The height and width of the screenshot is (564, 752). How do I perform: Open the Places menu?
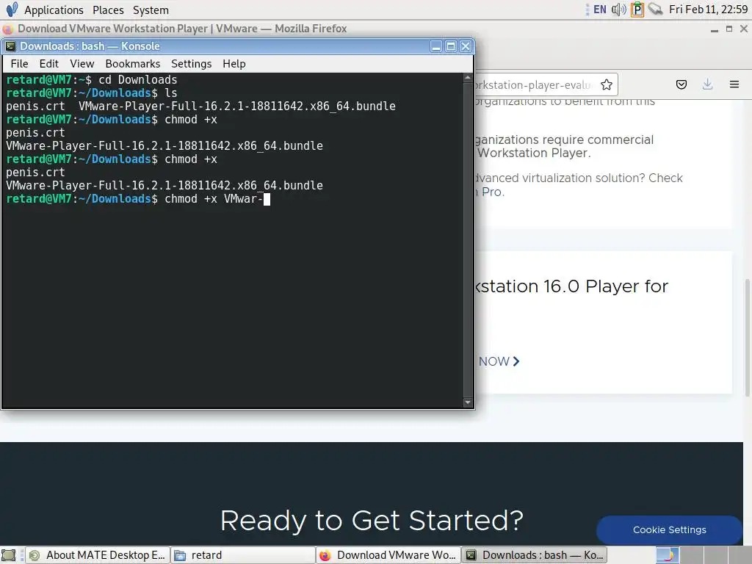(x=108, y=10)
